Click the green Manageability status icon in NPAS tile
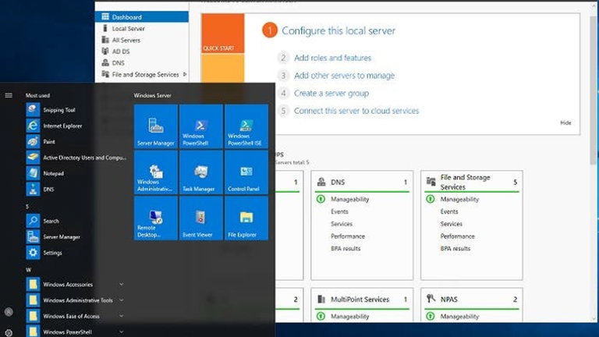This screenshot has height=337, width=599. (431, 317)
